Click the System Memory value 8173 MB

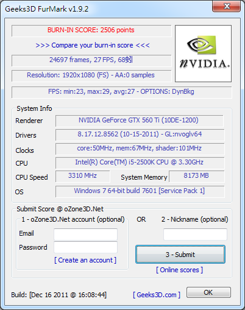point(196,176)
